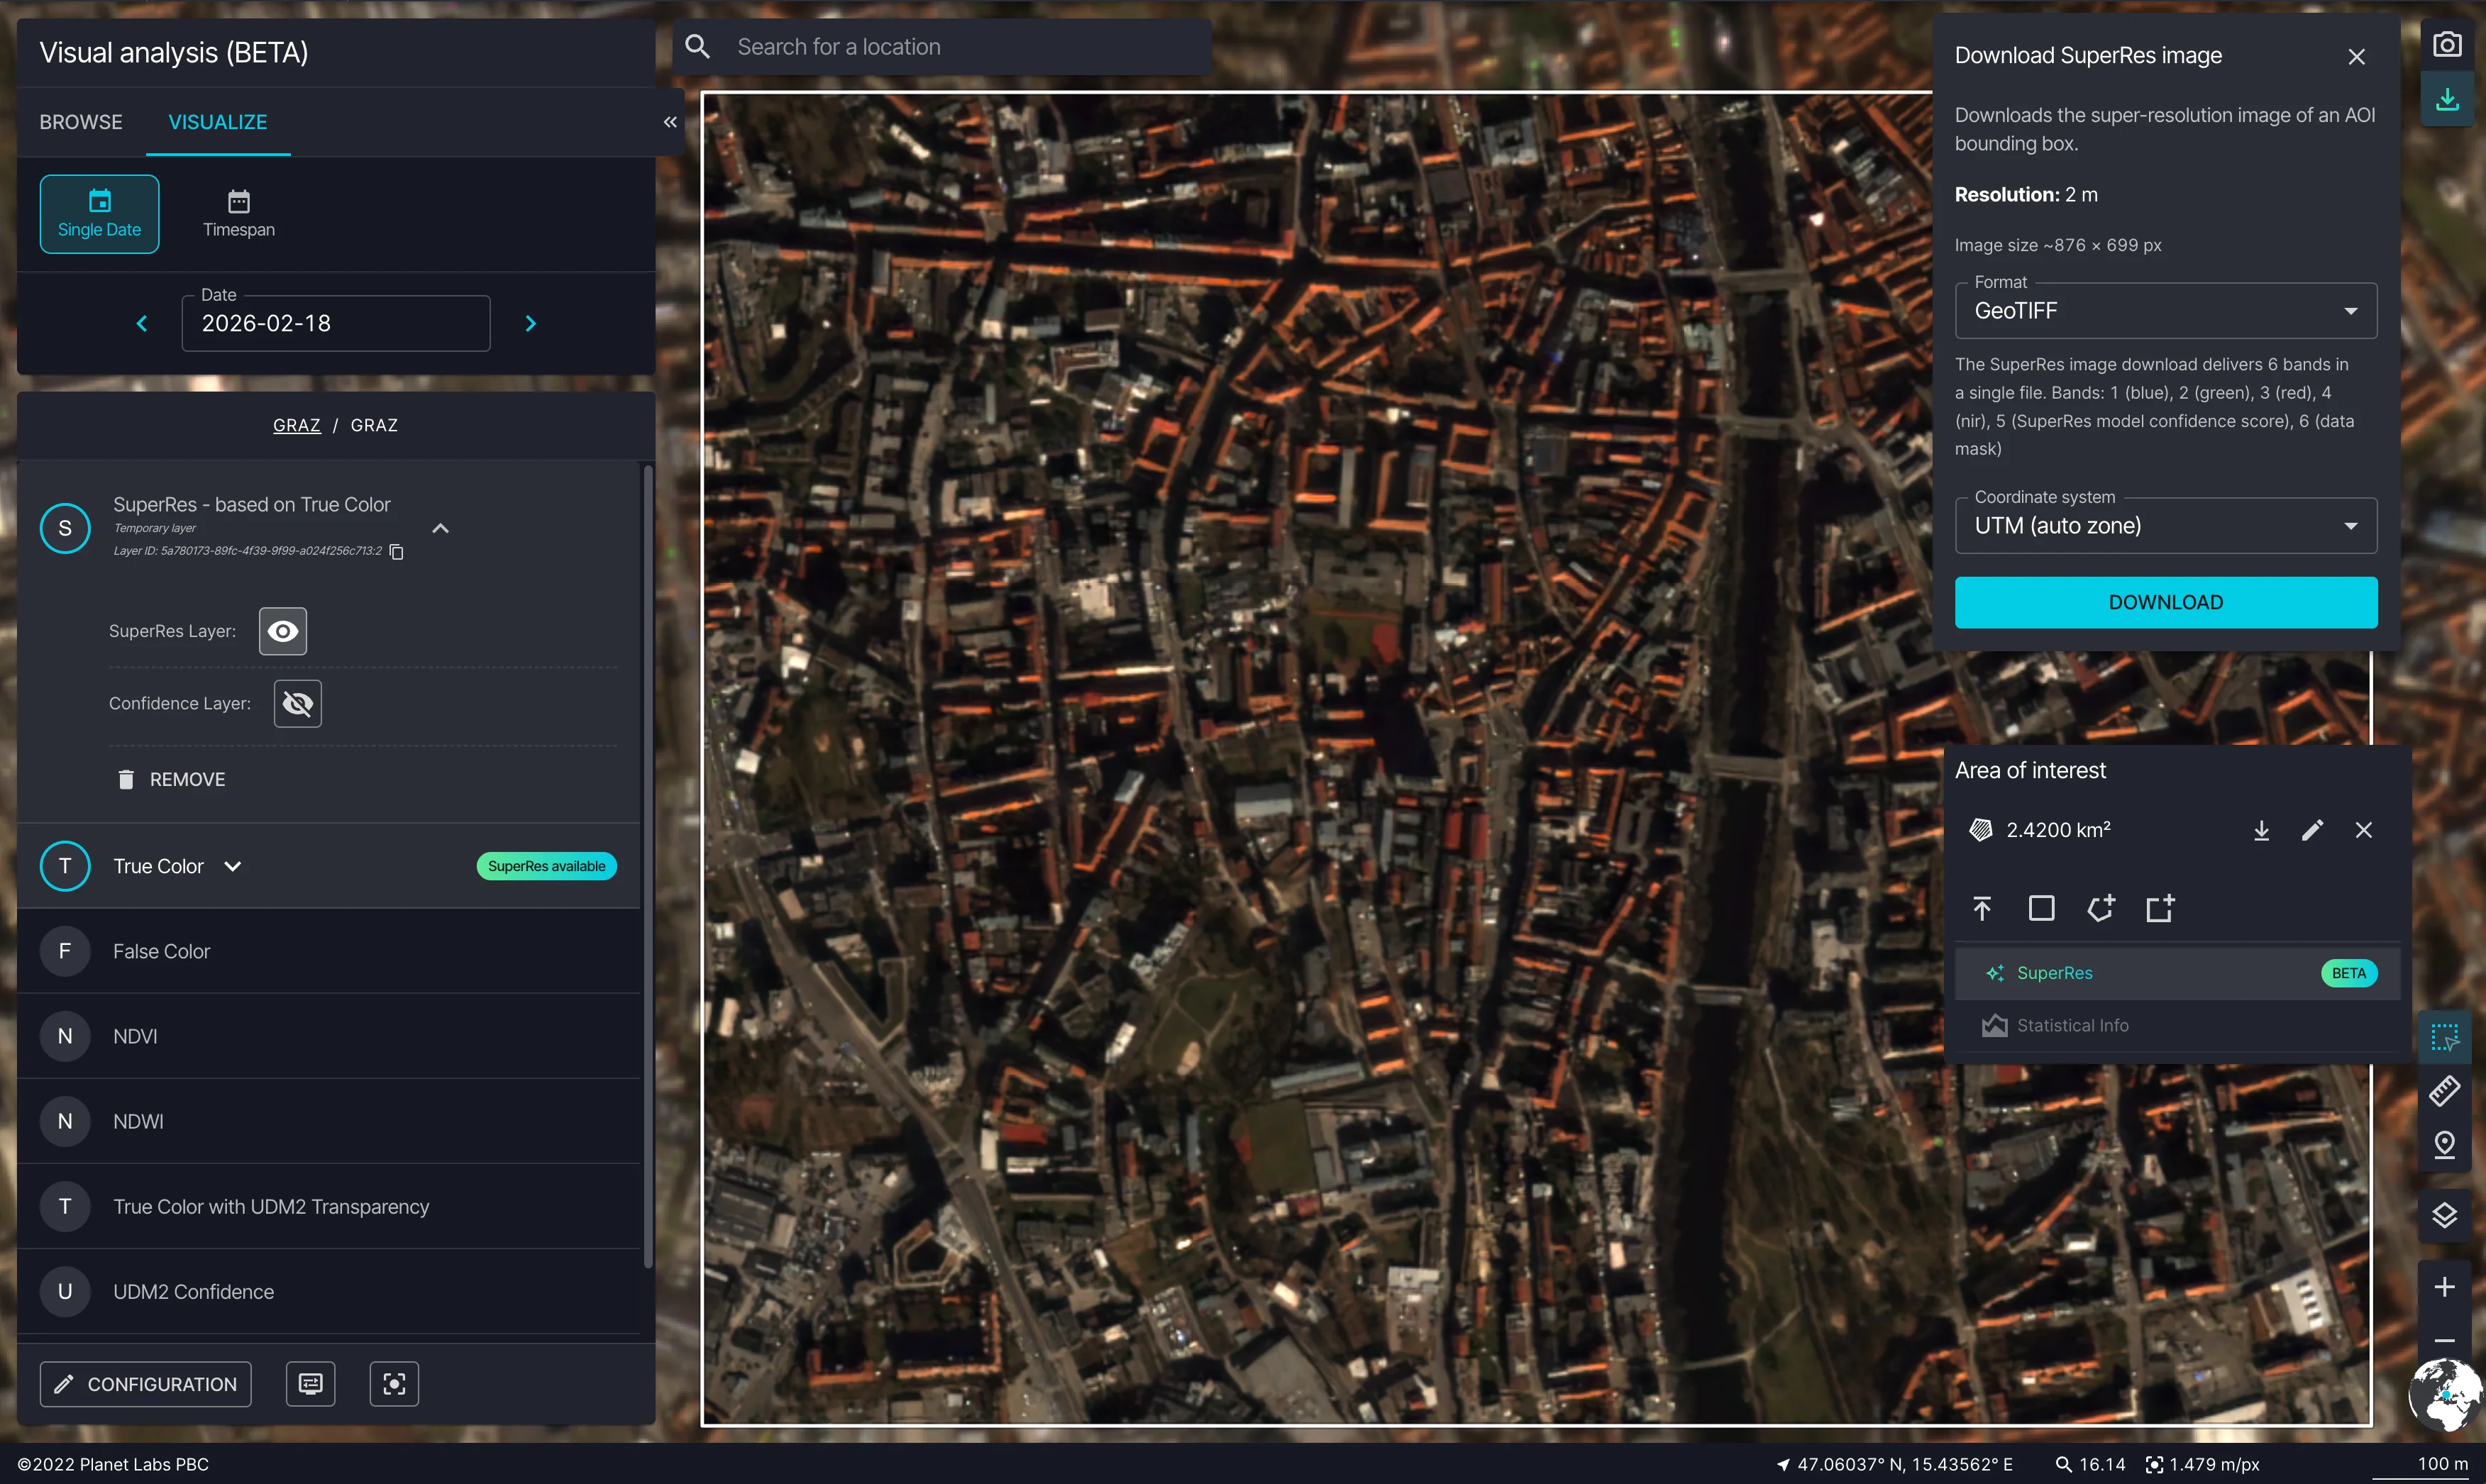This screenshot has width=2486, height=1484.
Task: Go to the next date
Action: 531,323
